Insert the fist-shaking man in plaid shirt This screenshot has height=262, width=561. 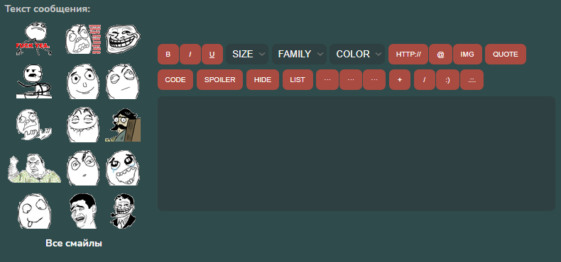[34, 169]
